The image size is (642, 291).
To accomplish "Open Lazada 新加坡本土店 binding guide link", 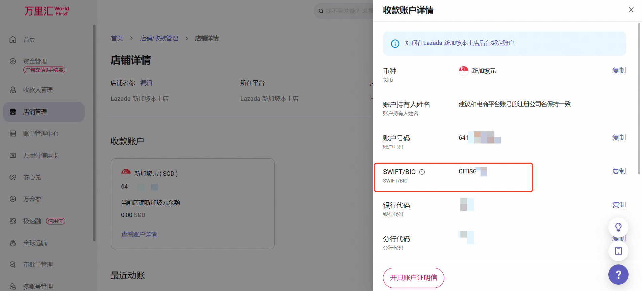I will pos(460,43).
